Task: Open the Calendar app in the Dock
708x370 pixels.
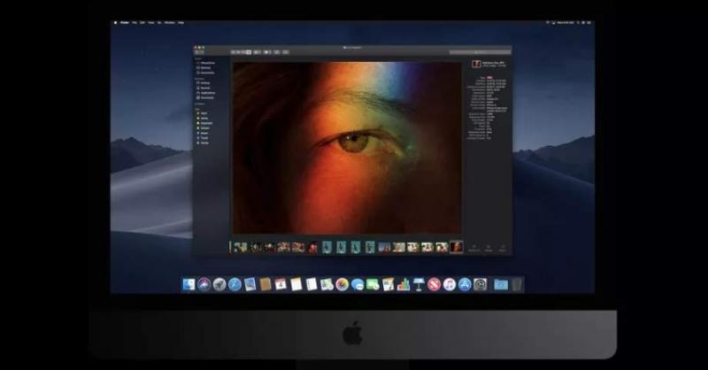Action: pos(280,284)
